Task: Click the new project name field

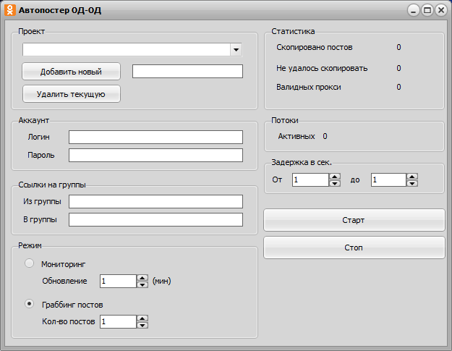Action: (187, 71)
